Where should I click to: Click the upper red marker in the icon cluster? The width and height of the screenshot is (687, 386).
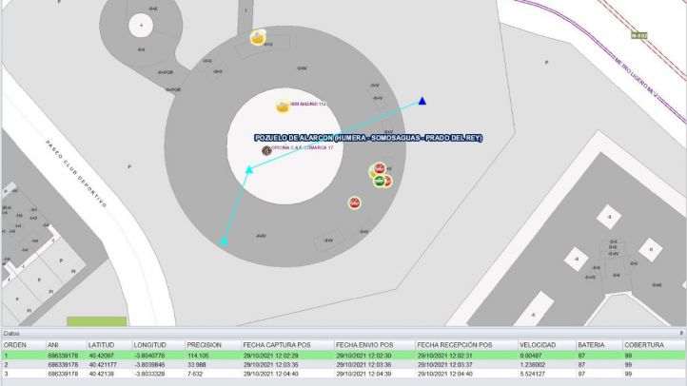[380, 168]
